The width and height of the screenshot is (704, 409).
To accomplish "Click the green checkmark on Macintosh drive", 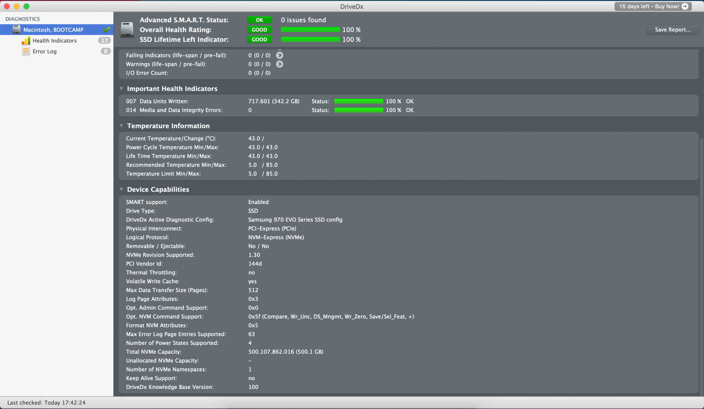I will point(106,30).
